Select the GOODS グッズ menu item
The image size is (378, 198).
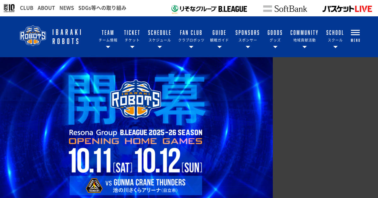[275, 39]
